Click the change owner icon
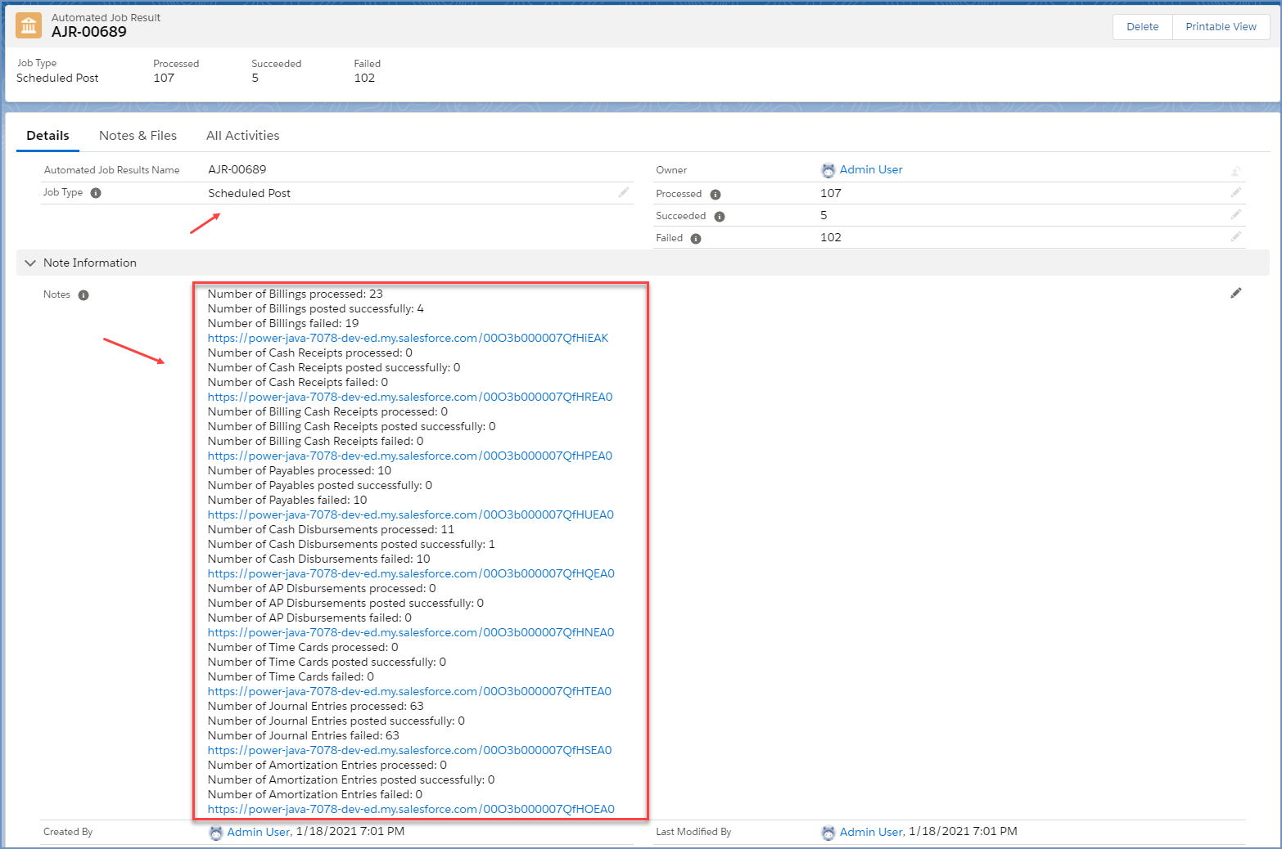Image resolution: width=1282 pixels, height=849 pixels. click(x=1235, y=171)
